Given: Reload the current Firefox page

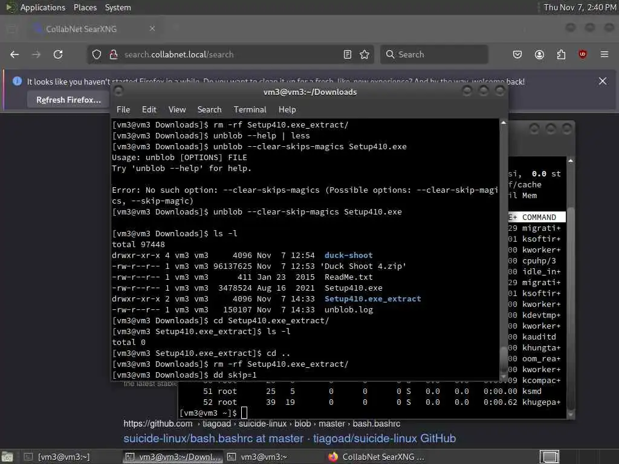Looking at the screenshot, I should [x=58, y=54].
